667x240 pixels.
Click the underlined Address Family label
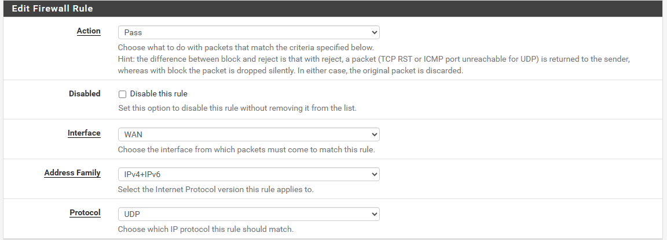click(72, 173)
